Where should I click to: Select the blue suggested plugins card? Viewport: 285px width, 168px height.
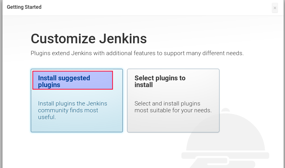pos(77,100)
